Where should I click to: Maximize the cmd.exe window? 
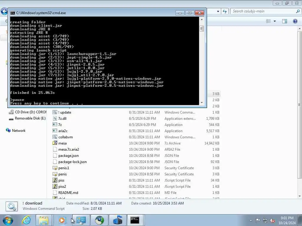coord(190,13)
